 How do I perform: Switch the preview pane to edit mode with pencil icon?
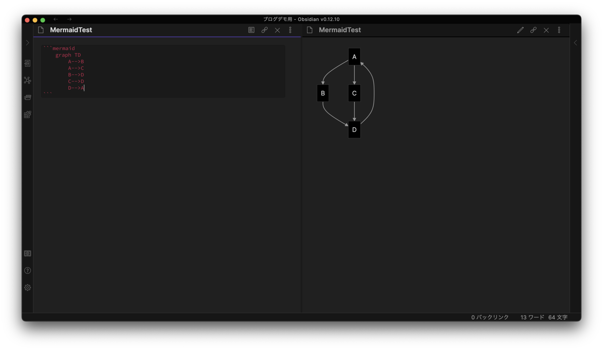pos(520,30)
